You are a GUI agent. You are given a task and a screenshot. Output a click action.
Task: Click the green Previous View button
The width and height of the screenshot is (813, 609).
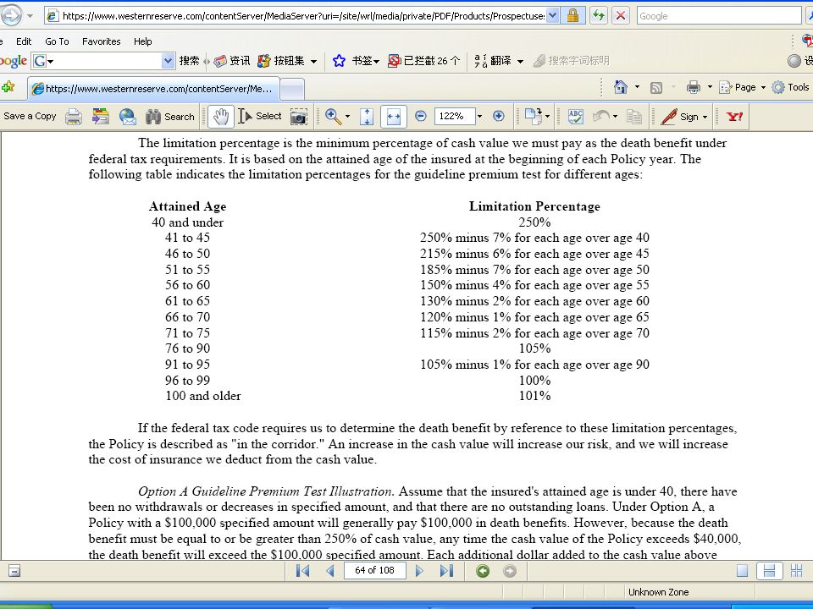click(x=483, y=571)
